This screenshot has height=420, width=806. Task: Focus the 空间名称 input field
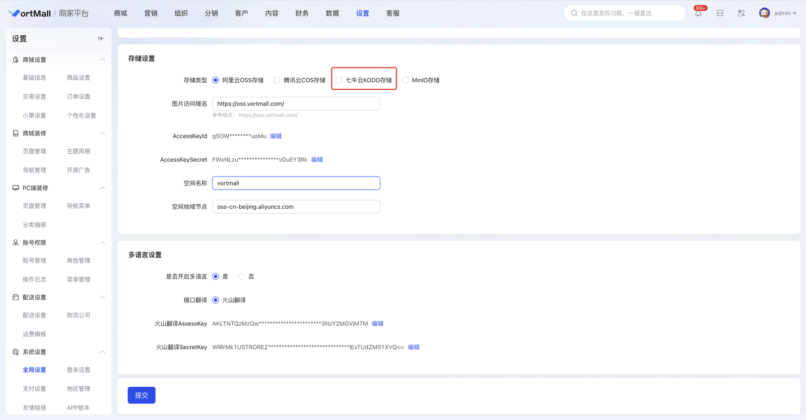[x=296, y=183]
